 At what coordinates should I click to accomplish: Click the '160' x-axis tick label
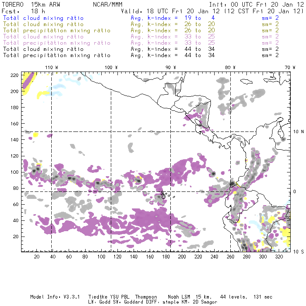point(150,257)
